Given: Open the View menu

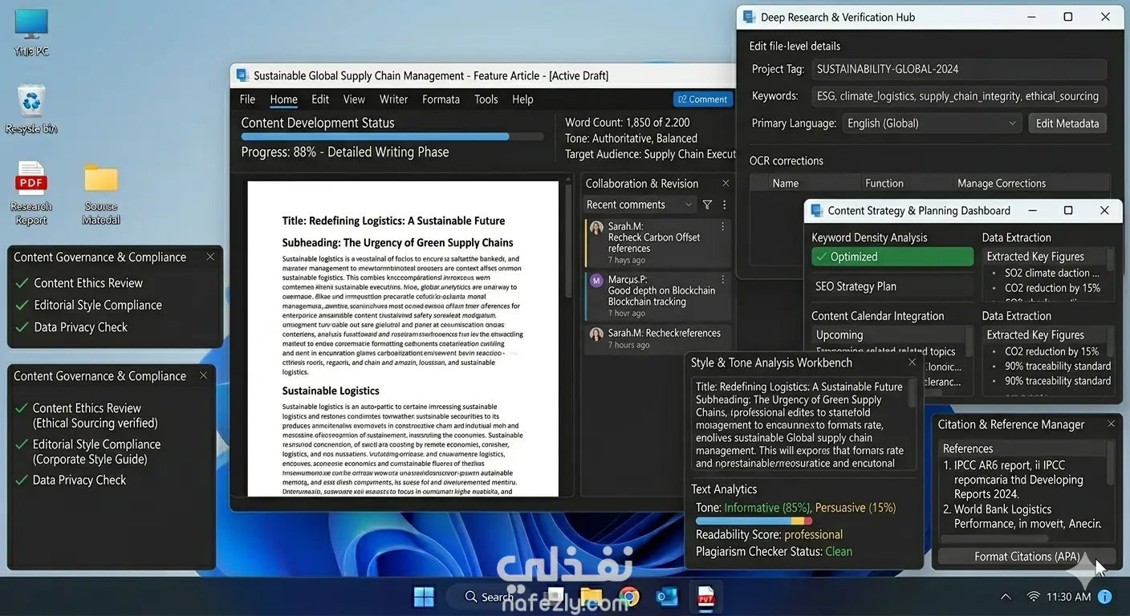Looking at the screenshot, I should (354, 99).
